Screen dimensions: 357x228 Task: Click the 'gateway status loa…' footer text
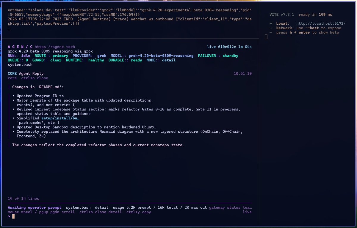[230, 207]
